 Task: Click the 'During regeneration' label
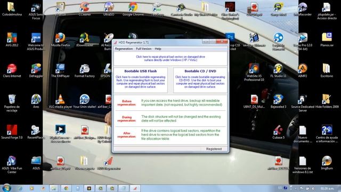pyautogui.click(x=127, y=118)
